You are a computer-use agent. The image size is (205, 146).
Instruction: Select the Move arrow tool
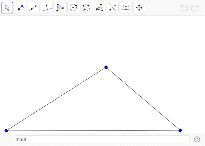(7, 8)
